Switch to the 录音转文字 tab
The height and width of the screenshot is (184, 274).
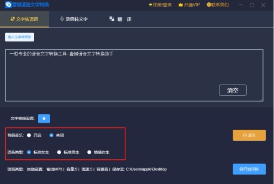[74, 19]
